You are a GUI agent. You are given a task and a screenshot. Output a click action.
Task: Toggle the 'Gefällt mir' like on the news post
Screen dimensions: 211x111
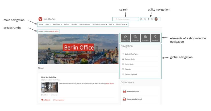click(x=46, y=100)
